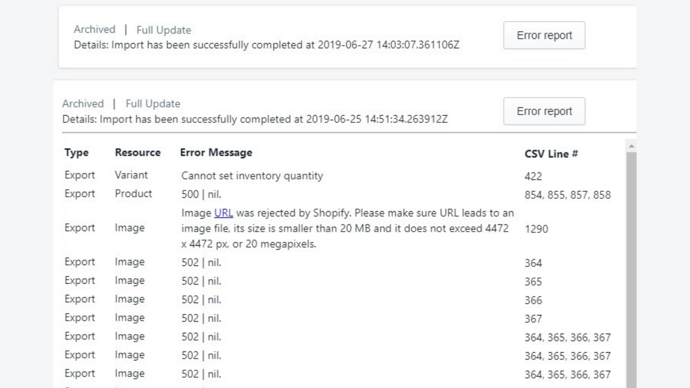Click the Error Message column header

[216, 153]
